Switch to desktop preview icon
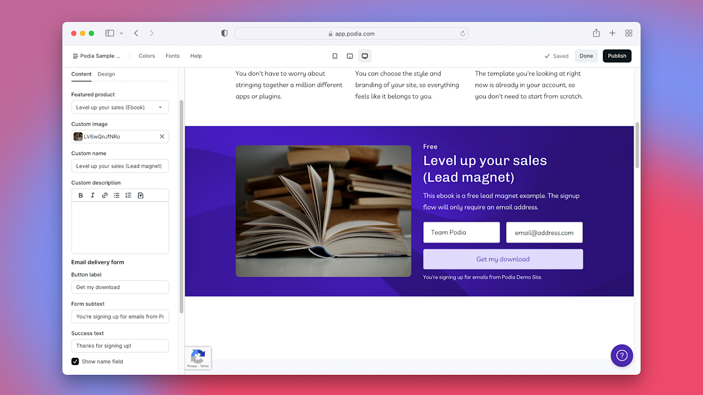This screenshot has height=395, width=703. 365,56
